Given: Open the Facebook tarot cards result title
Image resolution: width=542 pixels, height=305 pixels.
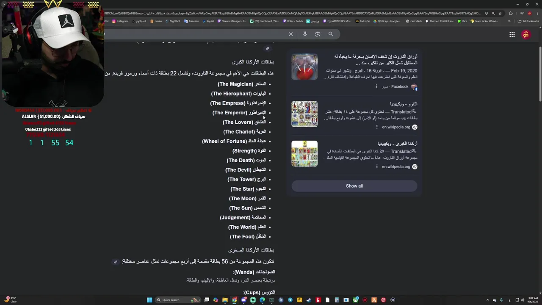Looking at the screenshot, I should coord(376,60).
